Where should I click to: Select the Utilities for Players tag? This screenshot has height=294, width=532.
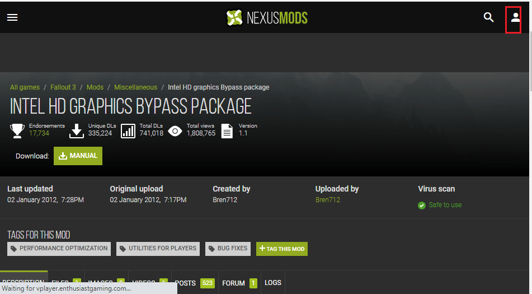pyautogui.click(x=158, y=249)
